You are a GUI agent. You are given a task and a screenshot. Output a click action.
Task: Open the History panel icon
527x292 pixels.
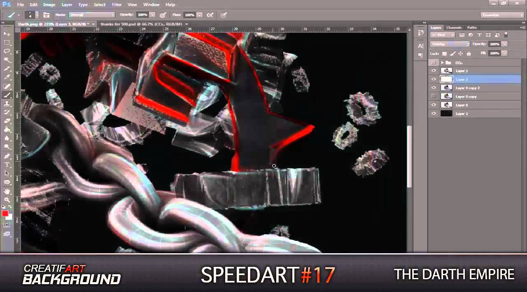point(420,32)
